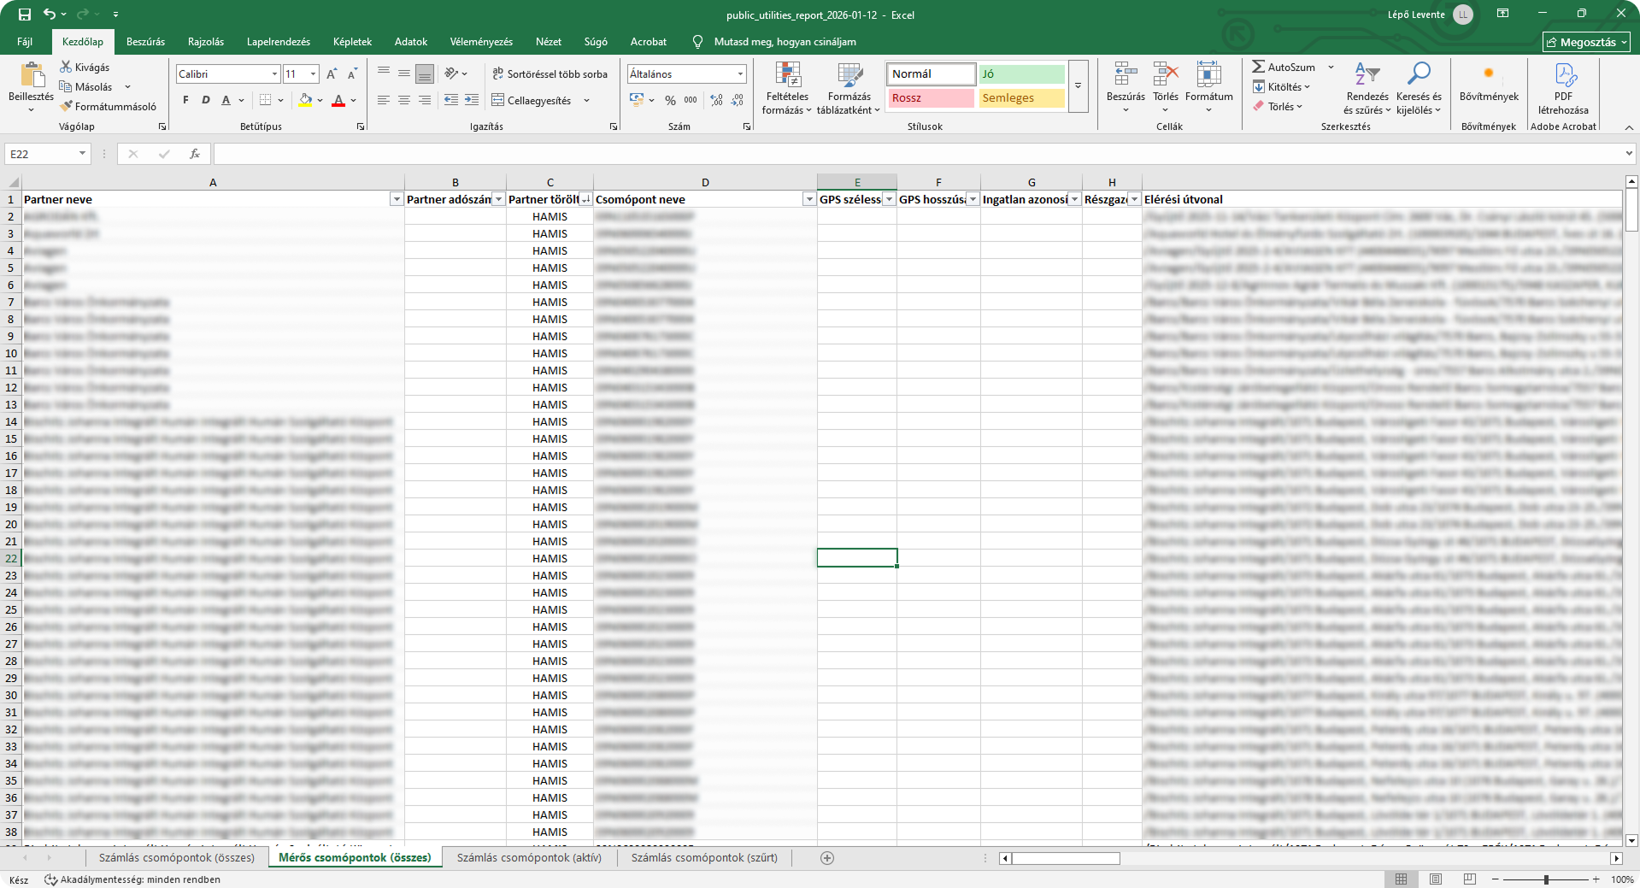Toggle bold formatting (F button)

(185, 100)
